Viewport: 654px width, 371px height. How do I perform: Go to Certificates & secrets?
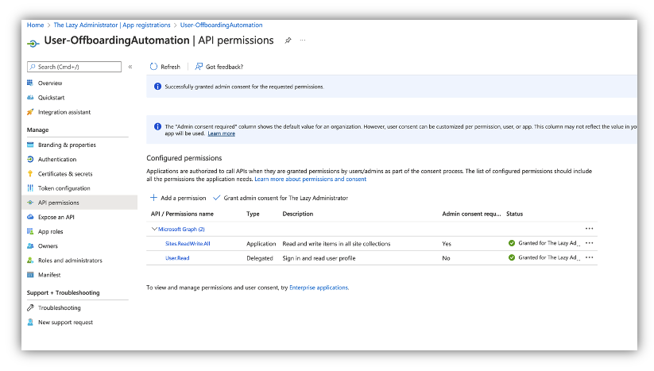click(x=65, y=174)
